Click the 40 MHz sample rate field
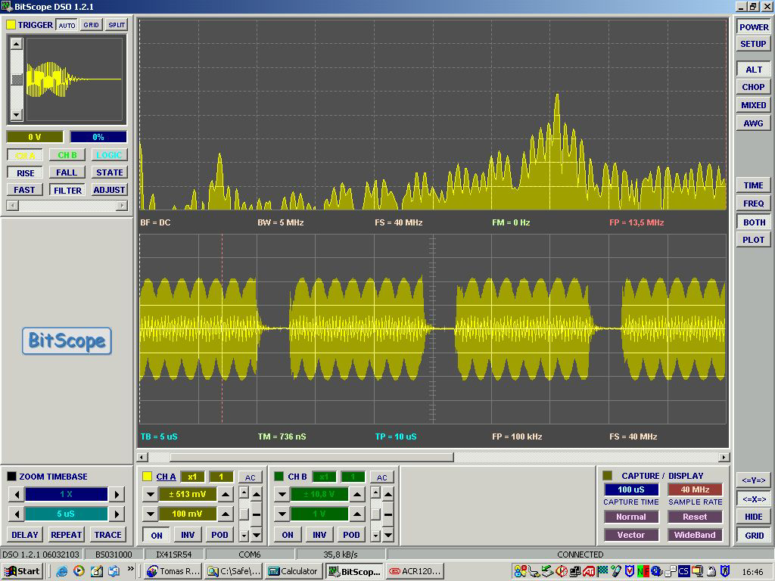The height and width of the screenshot is (581, 775). pyautogui.click(x=695, y=489)
